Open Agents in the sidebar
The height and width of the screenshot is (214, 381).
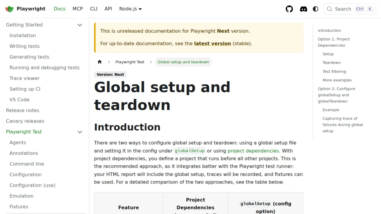point(18,143)
